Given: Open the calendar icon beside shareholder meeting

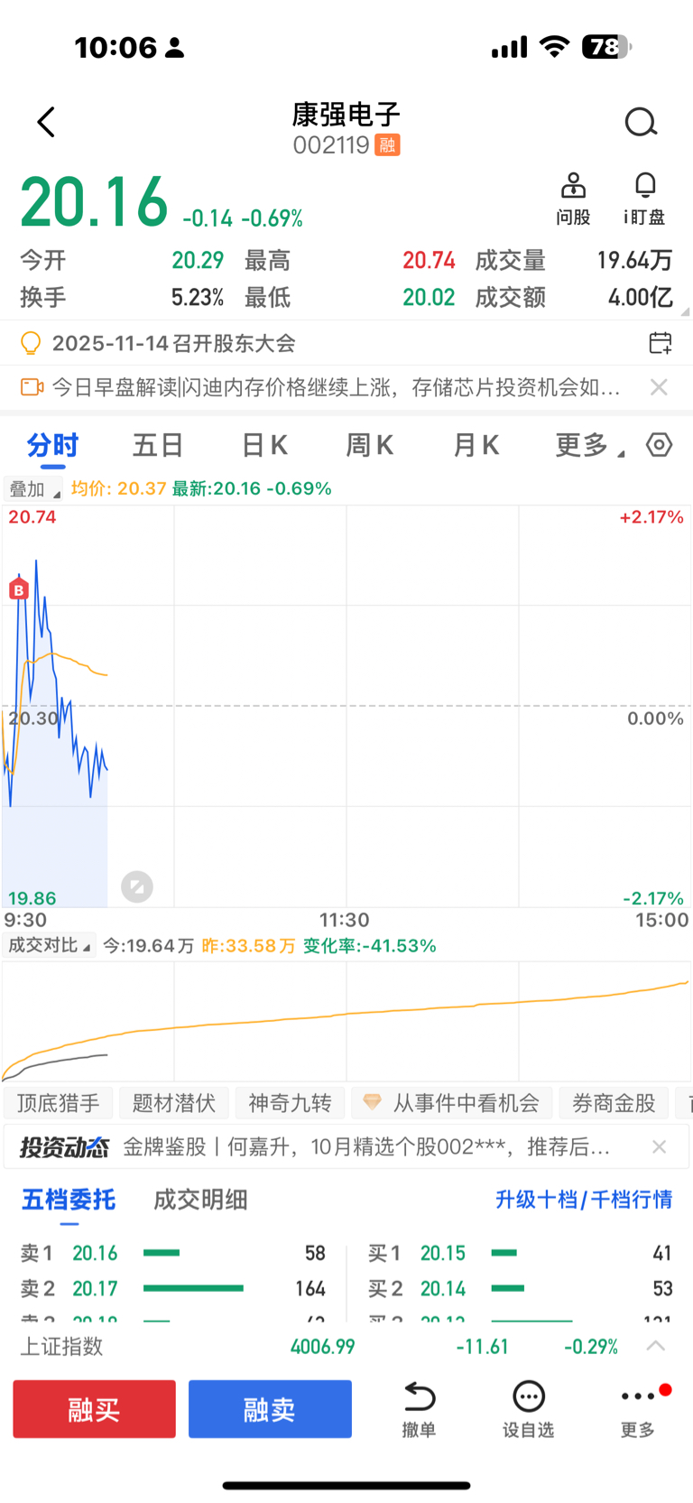Looking at the screenshot, I should point(660,343).
